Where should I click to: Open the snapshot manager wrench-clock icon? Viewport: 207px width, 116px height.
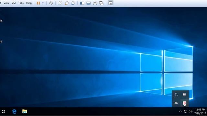coord(73,3)
